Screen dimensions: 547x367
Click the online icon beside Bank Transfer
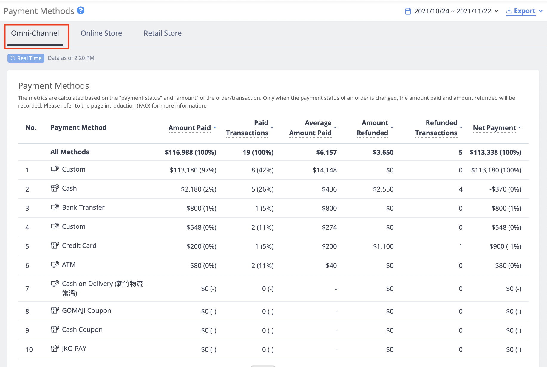[55, 207]
